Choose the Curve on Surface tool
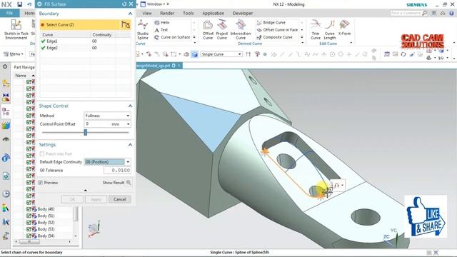The height and width of the screenshot is (257, 457). pyautogui.click(x=172, y=37)
